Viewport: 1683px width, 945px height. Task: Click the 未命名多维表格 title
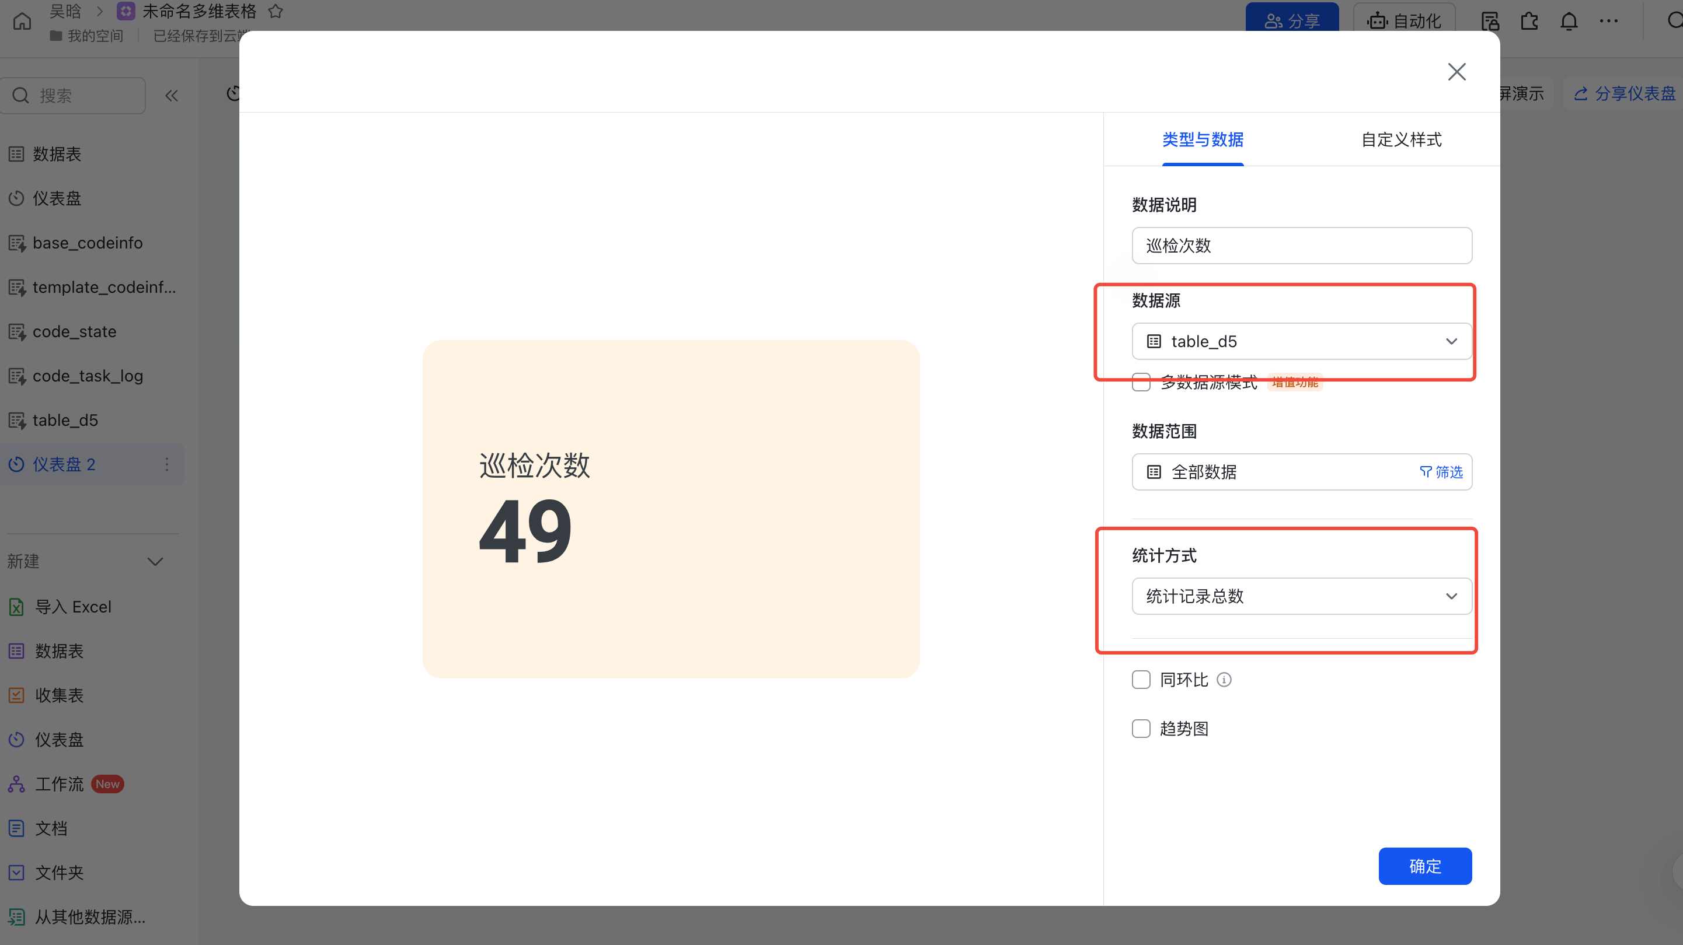point(199,11)
